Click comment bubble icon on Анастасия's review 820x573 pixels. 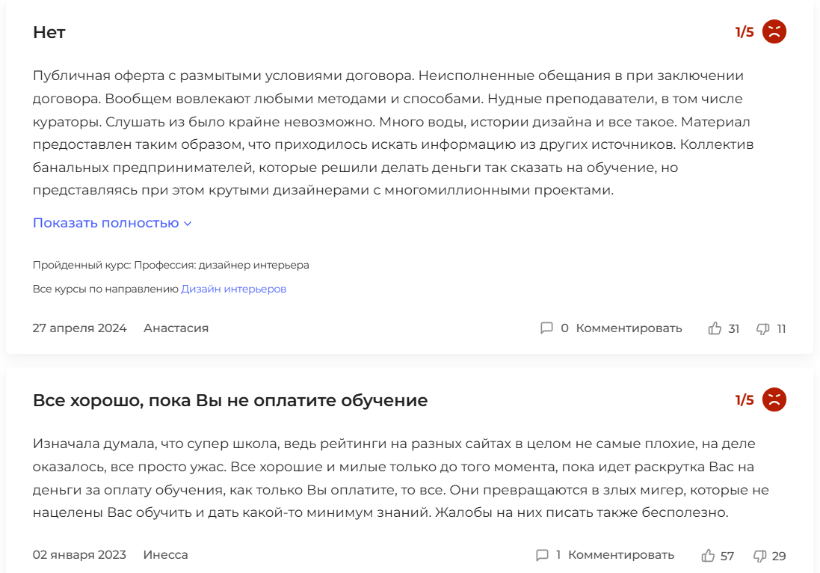pos(546,328)
